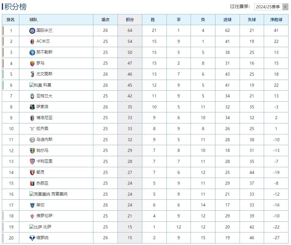Sort table by 积分 column header
This screenshot has height=245, width=291.
130,20
